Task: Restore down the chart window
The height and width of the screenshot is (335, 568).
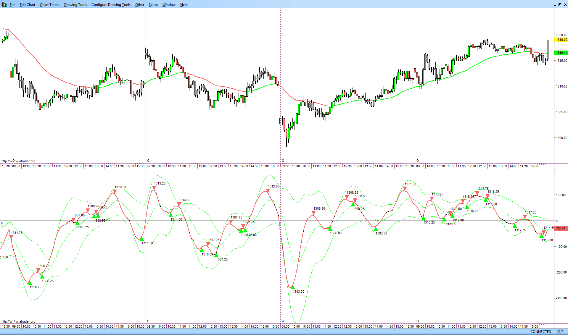Action: (560, 4)
